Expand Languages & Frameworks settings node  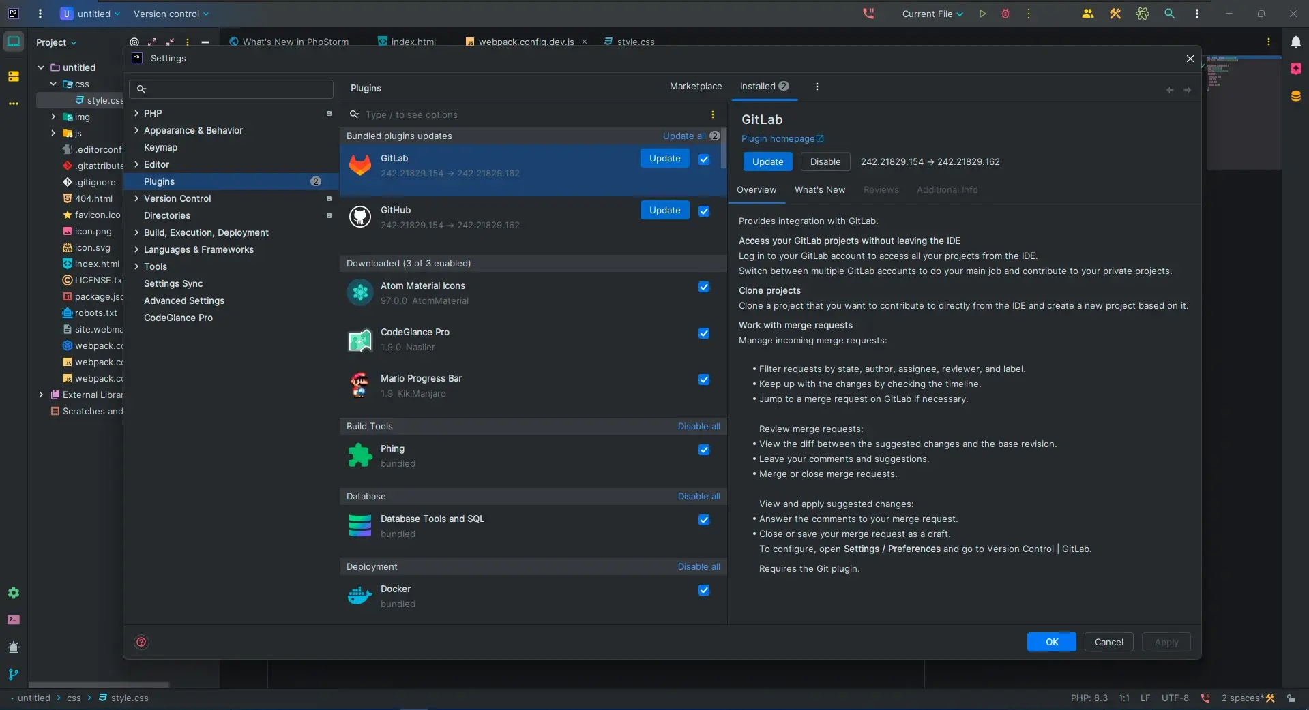[x=136, y=249]
